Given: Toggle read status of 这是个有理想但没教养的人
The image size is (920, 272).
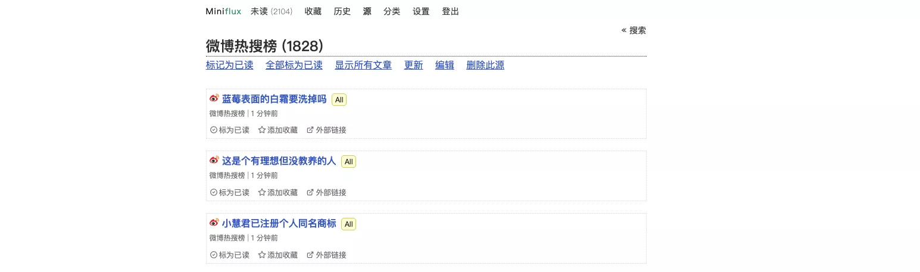Looking at the screenshot, I should pos(230,192).
